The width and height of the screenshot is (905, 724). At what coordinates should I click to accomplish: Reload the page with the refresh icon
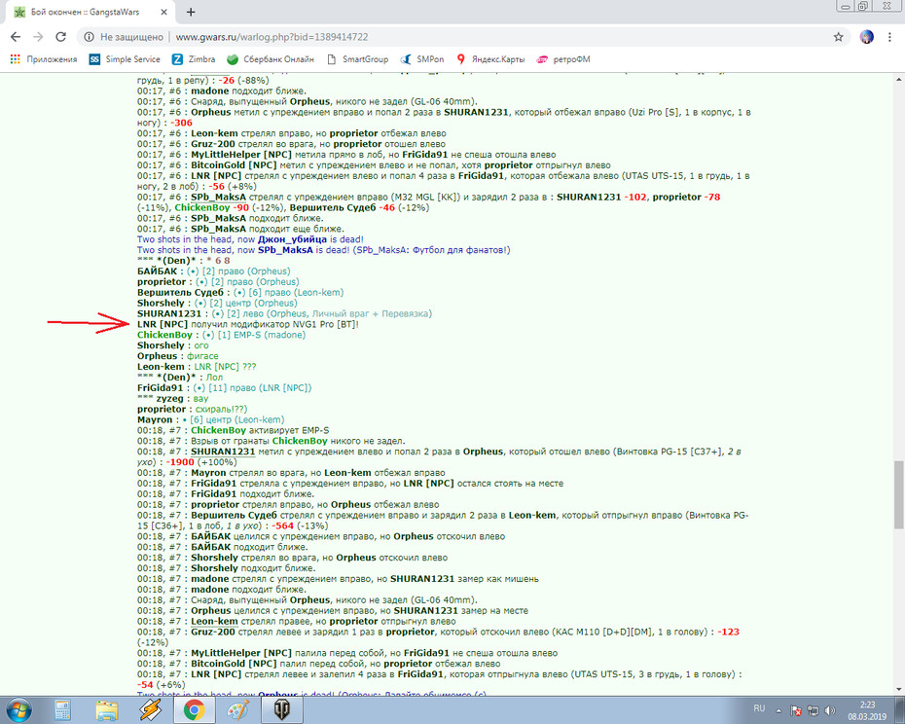(60, 37)
